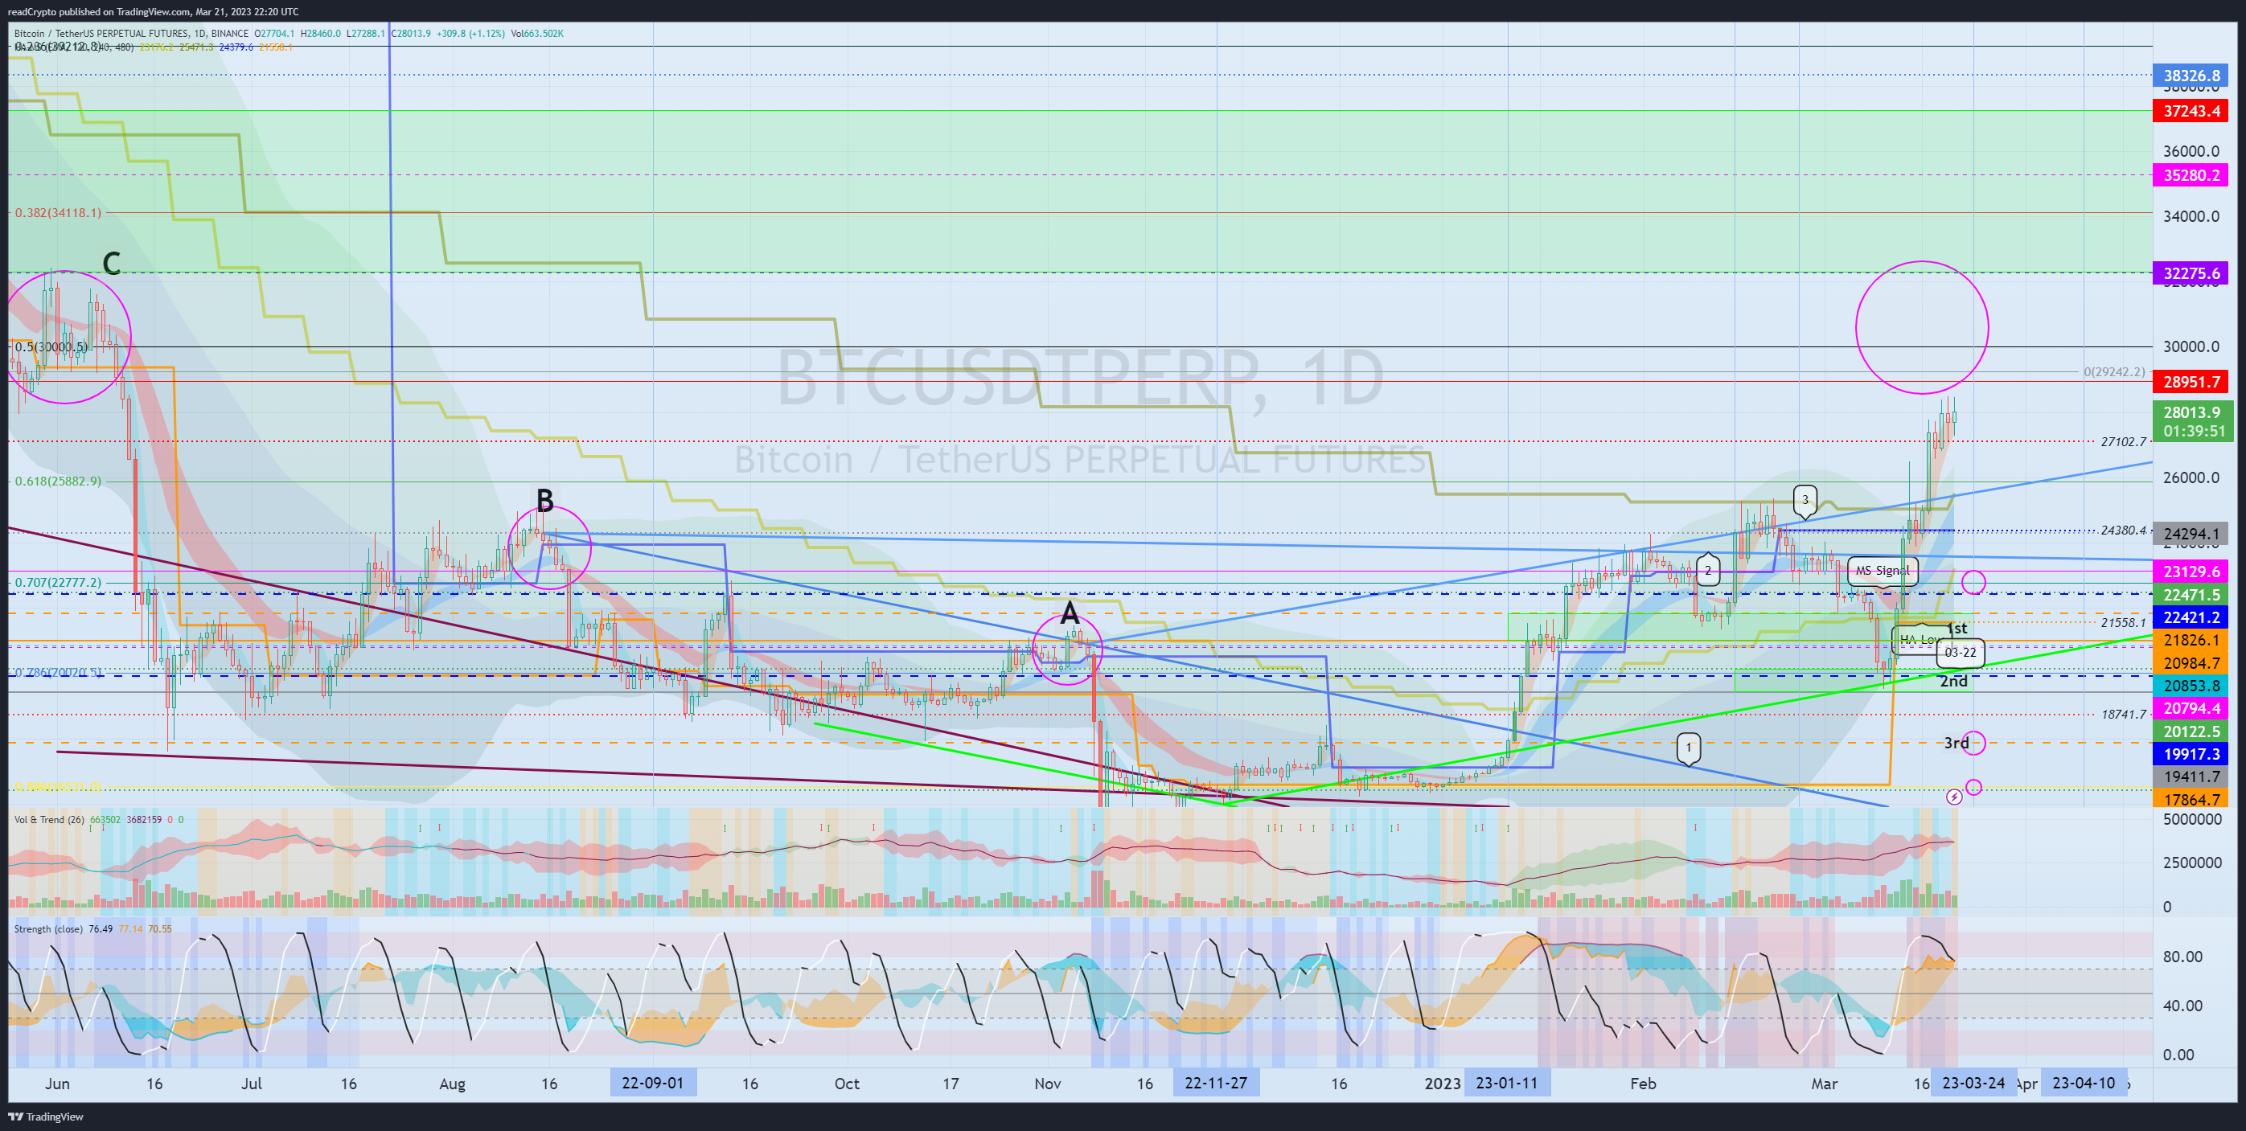This screenshot has width=2246, height=1131.
Task: Click the 1st text annotation
Action: tap(1957, 629)
